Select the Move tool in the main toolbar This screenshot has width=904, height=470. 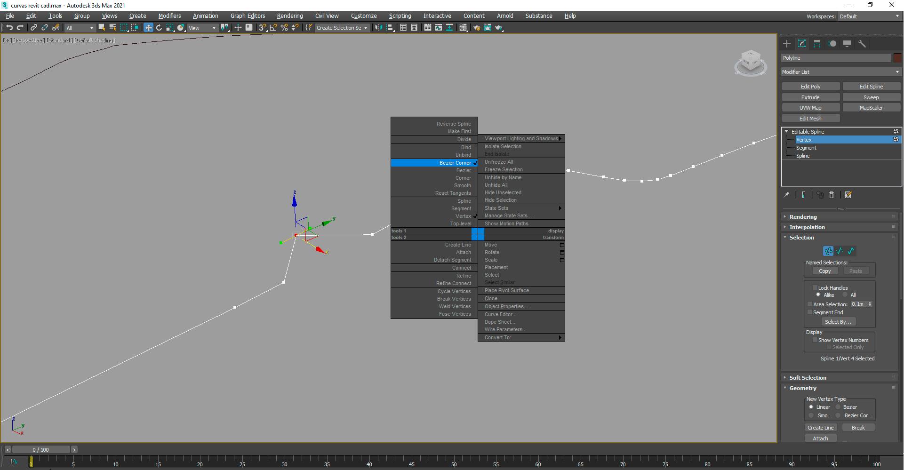point(148,27)
